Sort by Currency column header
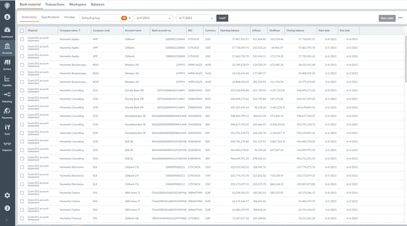The height and width of the screenshot is (226, 407). coord(210,31)
